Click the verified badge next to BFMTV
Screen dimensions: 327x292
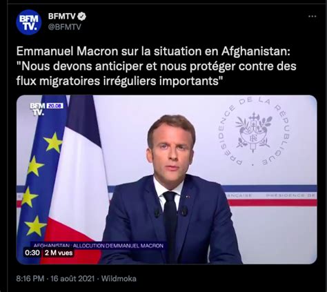coord(81,17)
